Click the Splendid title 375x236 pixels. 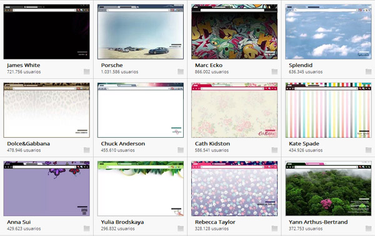[x=301, y=65]
